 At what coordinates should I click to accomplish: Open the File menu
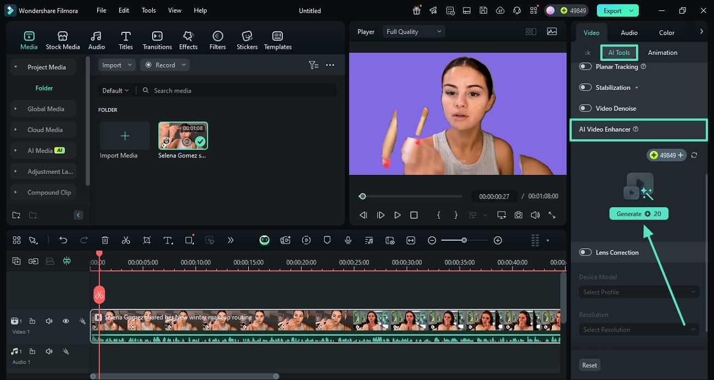(x=102, y=10)
